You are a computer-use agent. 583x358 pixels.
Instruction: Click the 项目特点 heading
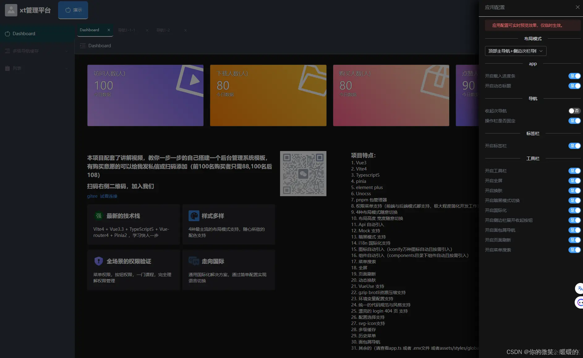[x=363, y=155]
